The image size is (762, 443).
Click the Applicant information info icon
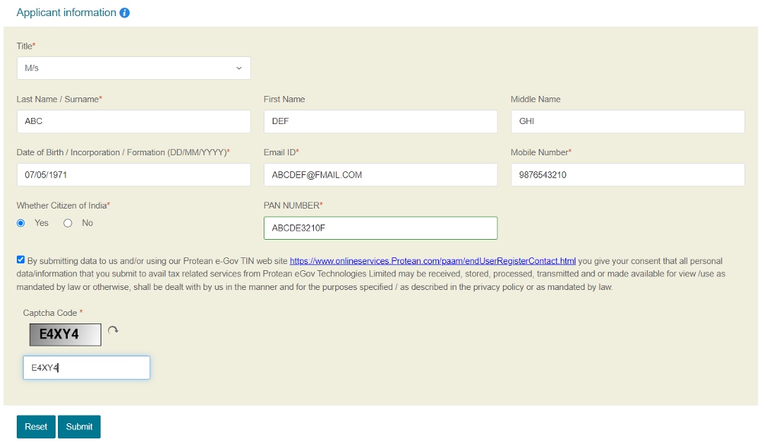124,13
